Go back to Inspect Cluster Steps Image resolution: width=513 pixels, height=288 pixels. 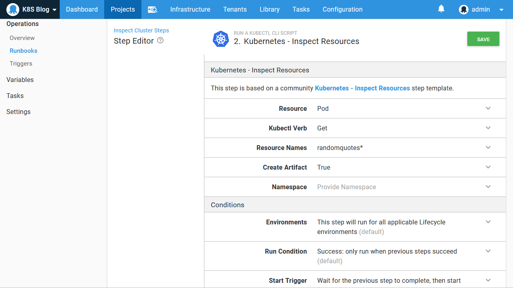141,30
